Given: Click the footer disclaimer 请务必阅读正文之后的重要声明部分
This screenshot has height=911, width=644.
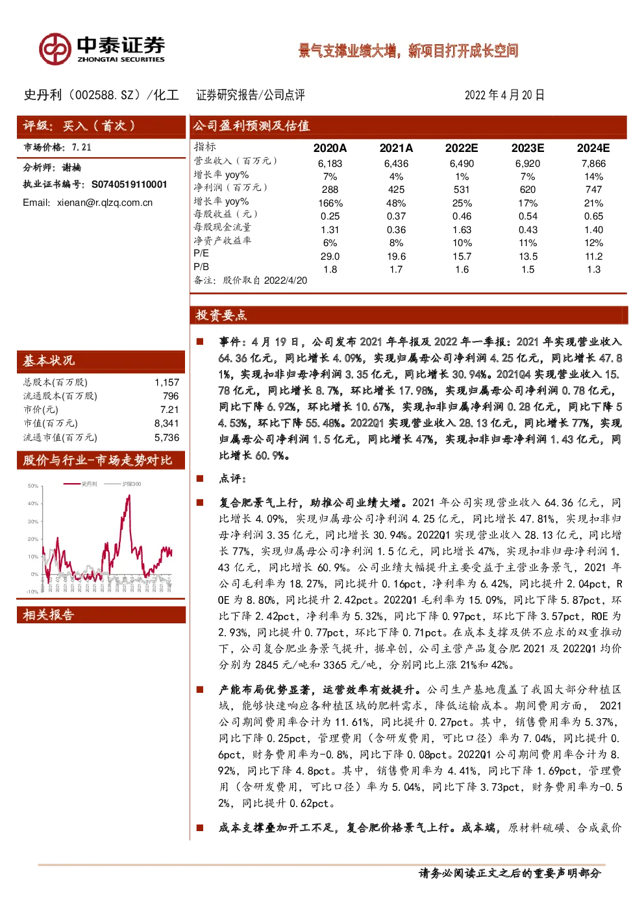Looking at the screenshot, I should click(510, 874).
